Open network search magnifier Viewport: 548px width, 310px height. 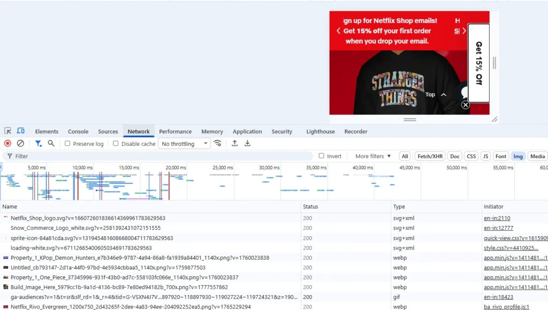pos(51,143)
